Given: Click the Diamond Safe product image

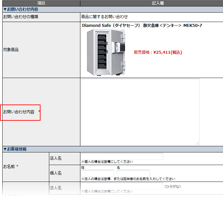Looking at the screenshot, I should click(x=106, y=52).
